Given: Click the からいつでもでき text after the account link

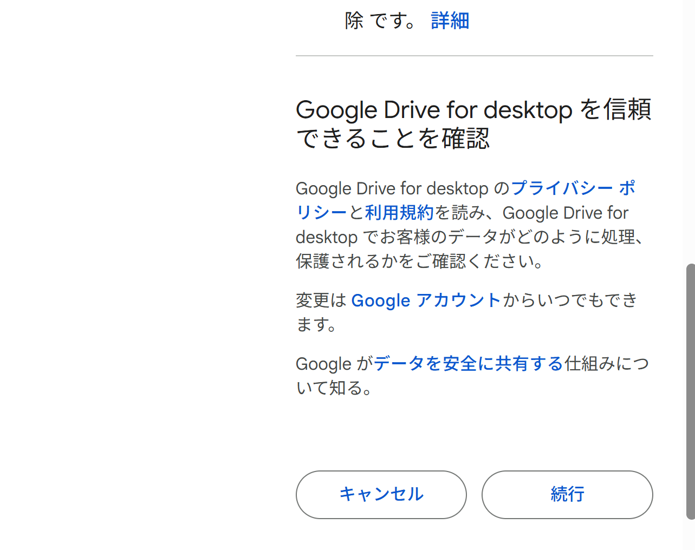Looking at the screenshot, I should click(570, 300).
